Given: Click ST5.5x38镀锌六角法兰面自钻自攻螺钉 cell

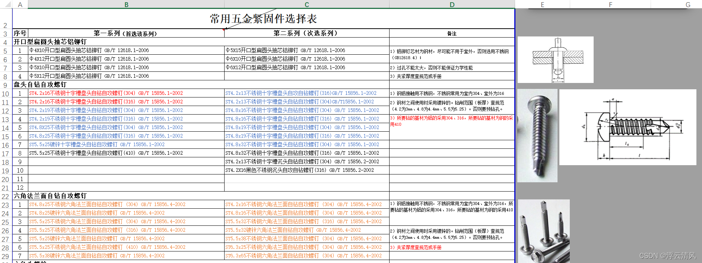Looking at the screenshot, I should point(126,256).
